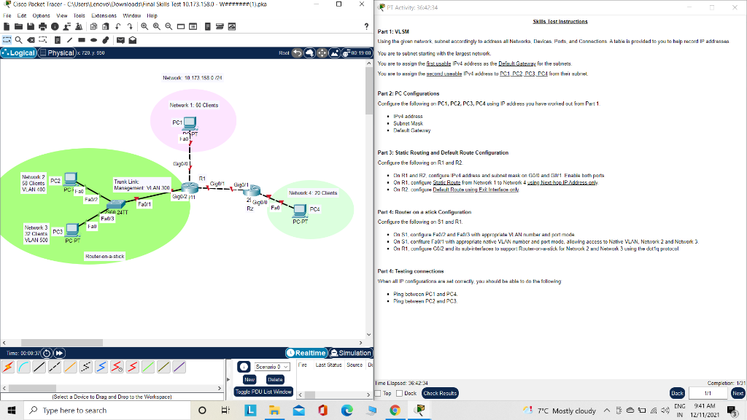Open the Edit menu
This screenshot has width=747, height=420.
tap(22, 16)
